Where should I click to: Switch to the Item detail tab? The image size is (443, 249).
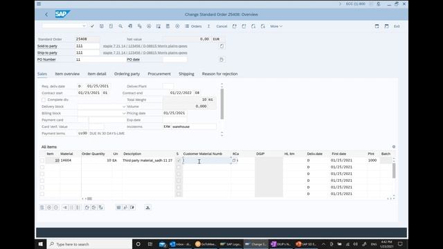97,74
